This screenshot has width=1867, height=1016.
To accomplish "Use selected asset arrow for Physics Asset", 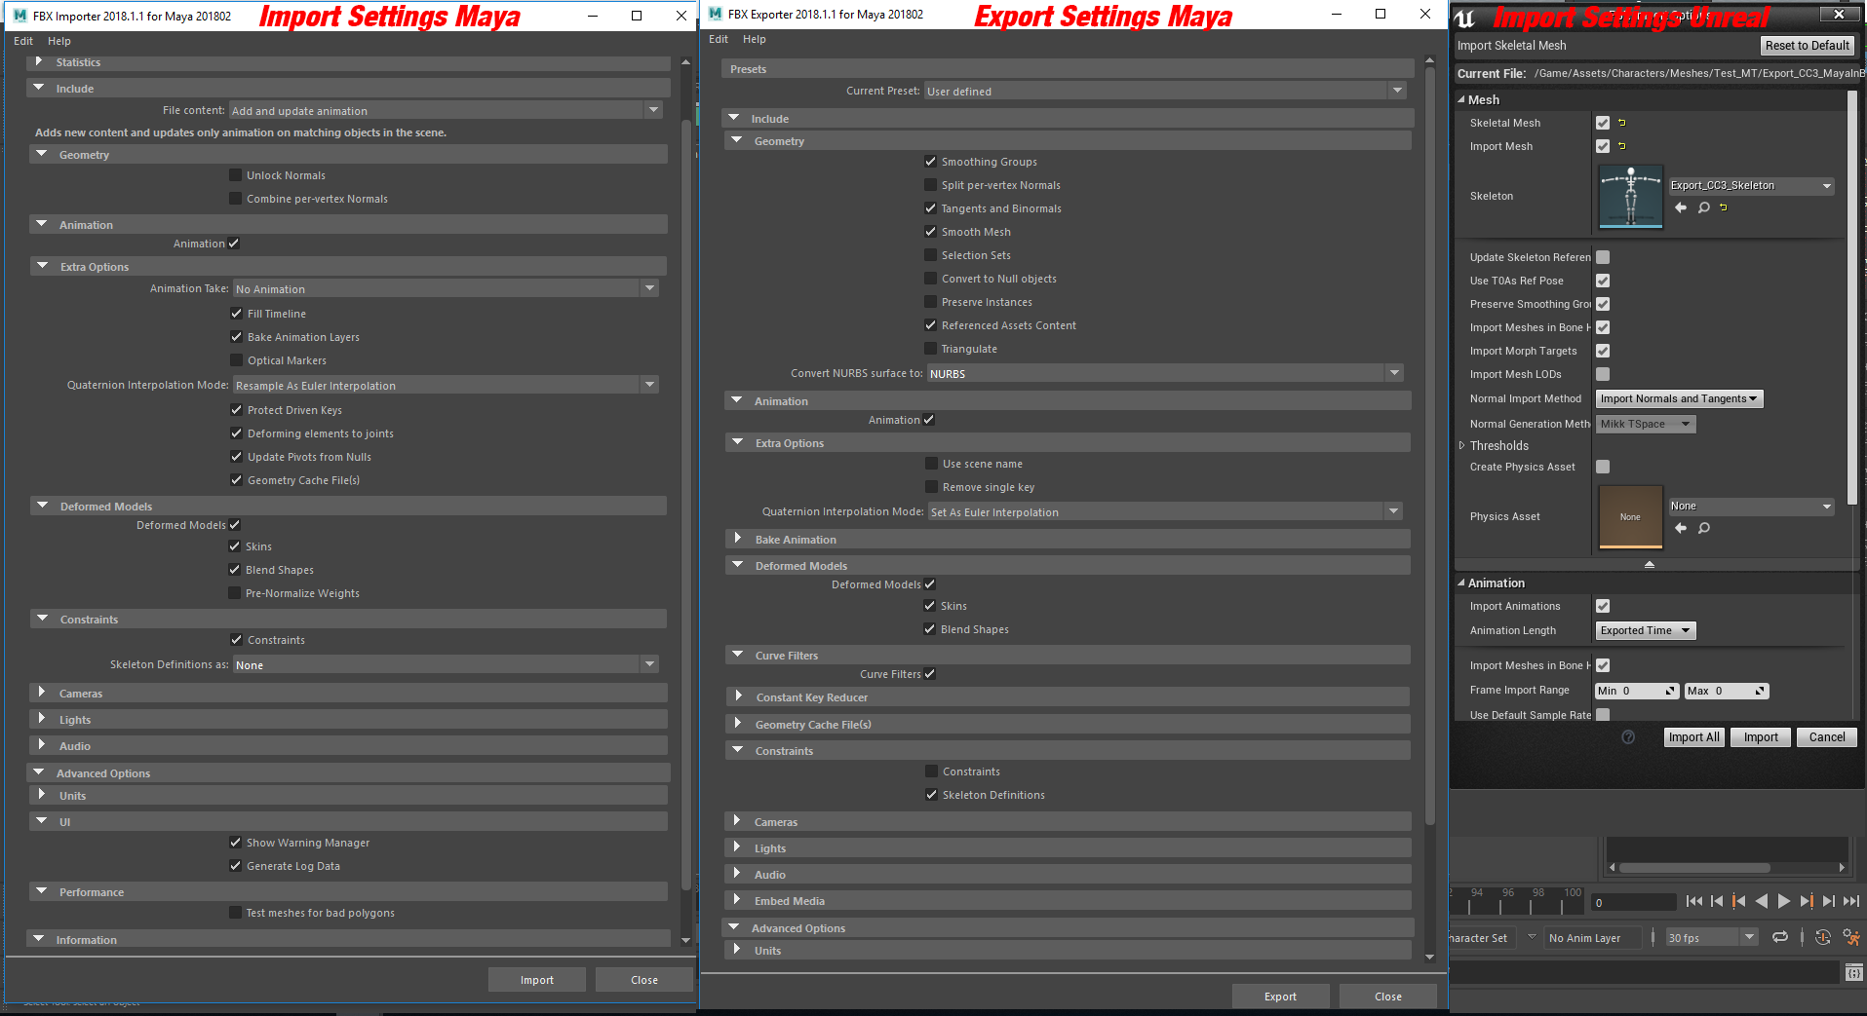I will (1681, 528).
